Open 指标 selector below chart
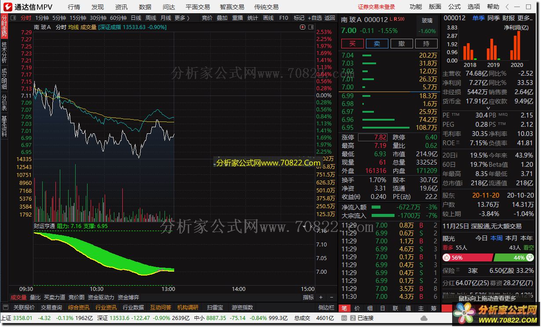 click(x=308, y=298)
